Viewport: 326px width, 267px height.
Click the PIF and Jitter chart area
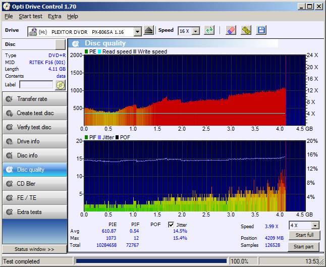(195, 176)
